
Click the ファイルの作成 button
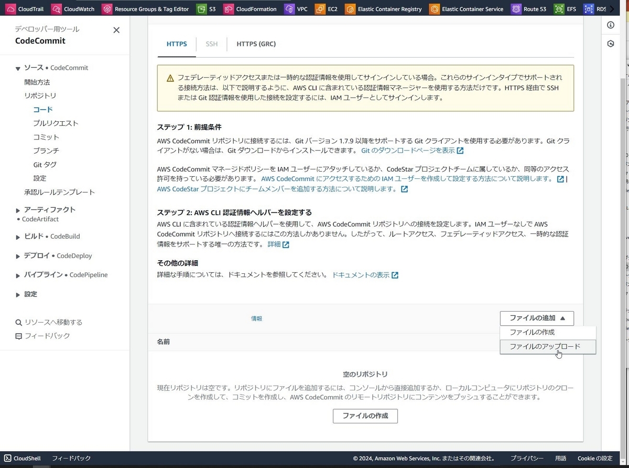click(x=365, y=416)
